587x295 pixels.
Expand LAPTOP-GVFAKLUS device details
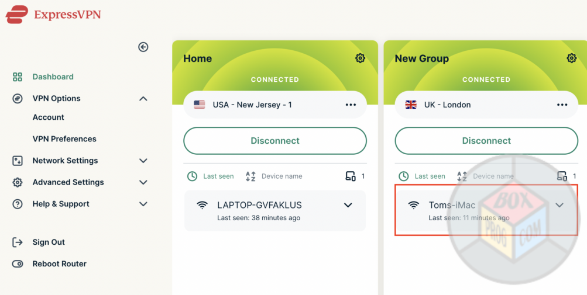[x=348, y=205]
